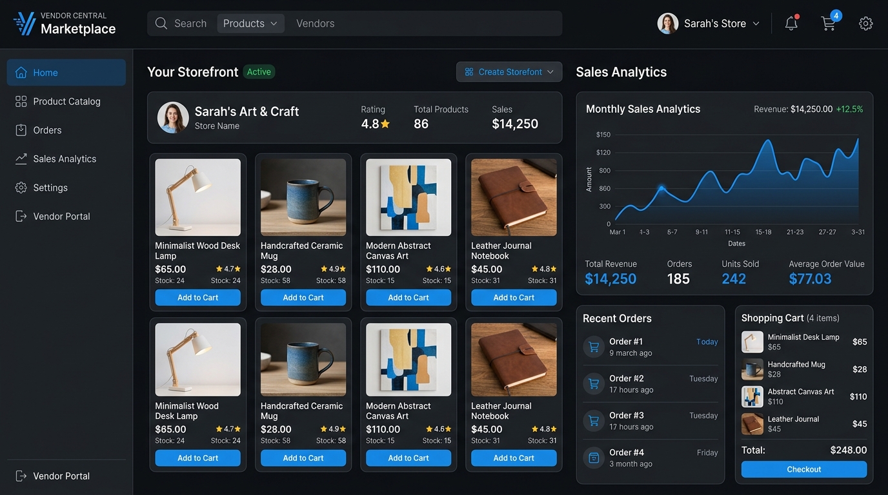This screenshot has height=495, width=888.
Task: Click the star next to the 4.8 rating
Action: pyautogui.click(x=385, y=124)
